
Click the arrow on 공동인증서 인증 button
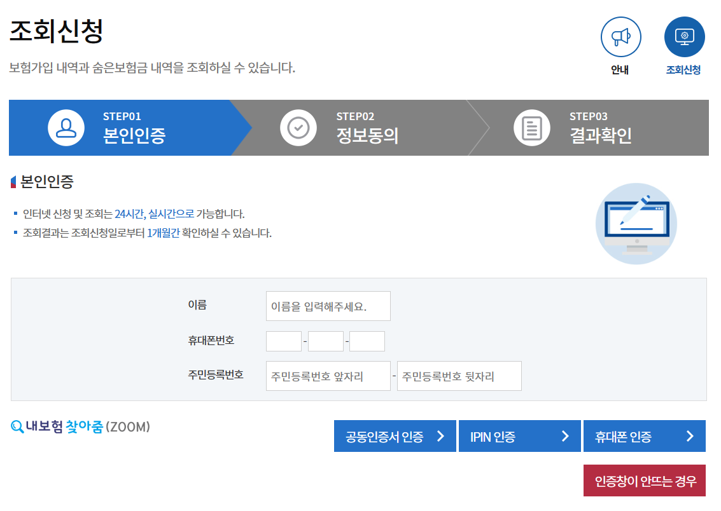pyautogui.click(x=440, y=436)
